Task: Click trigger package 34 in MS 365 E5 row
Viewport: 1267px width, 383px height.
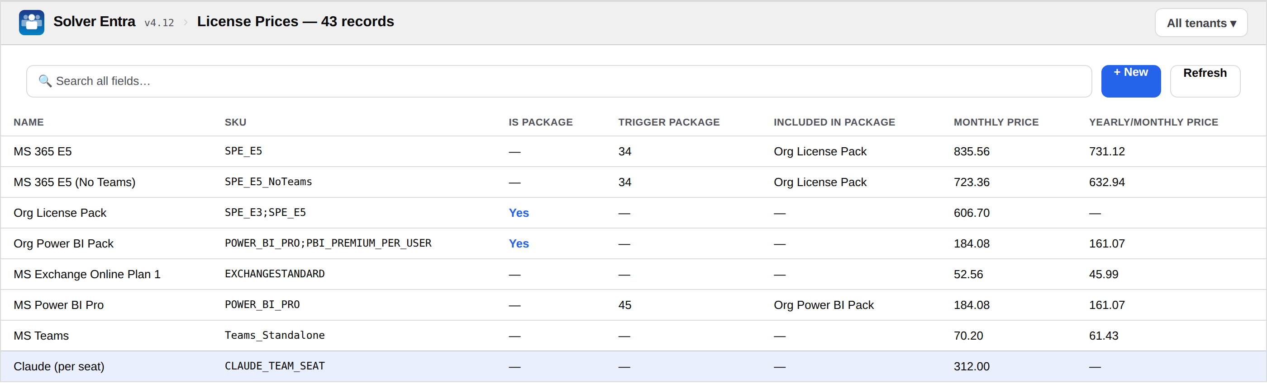Action: [x=624, y=152]
